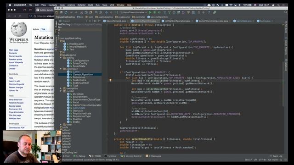This screenshot has height=165, width=294.
Task: Click the IDE search everywhere magnifier
Action: (286, 12)
